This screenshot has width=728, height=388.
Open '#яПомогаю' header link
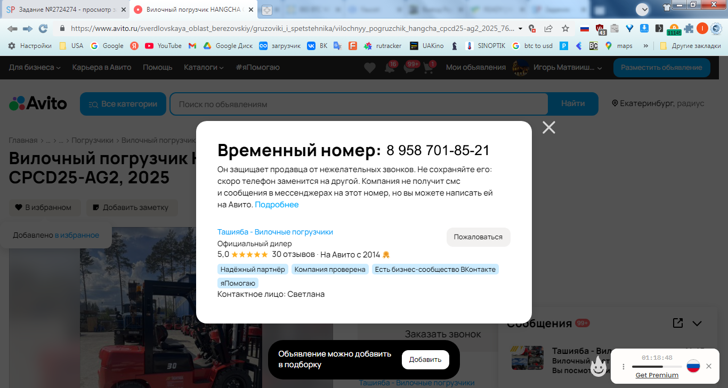point(257,67)
